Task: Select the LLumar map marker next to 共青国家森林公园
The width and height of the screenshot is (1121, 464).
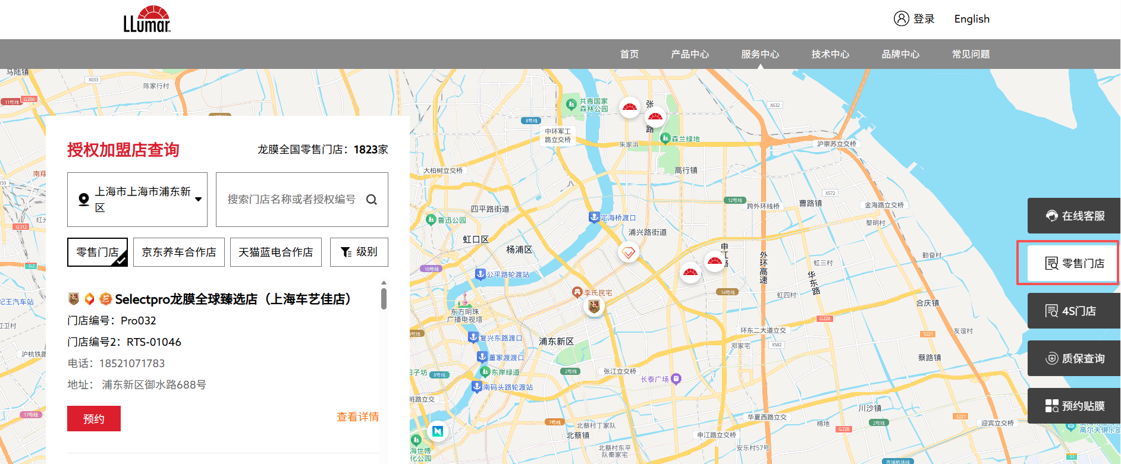Action: 629,108
